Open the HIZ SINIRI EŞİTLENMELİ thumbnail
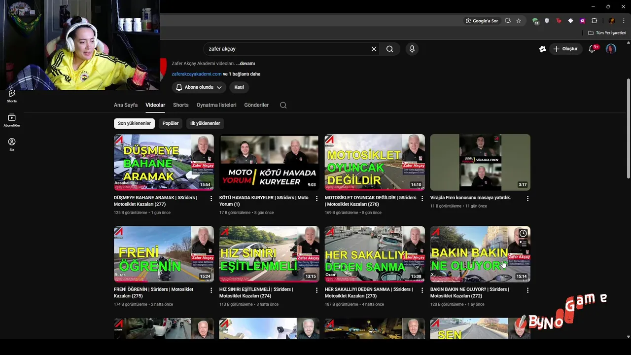This screenshot has width=631, height=355. coord(269,254)
